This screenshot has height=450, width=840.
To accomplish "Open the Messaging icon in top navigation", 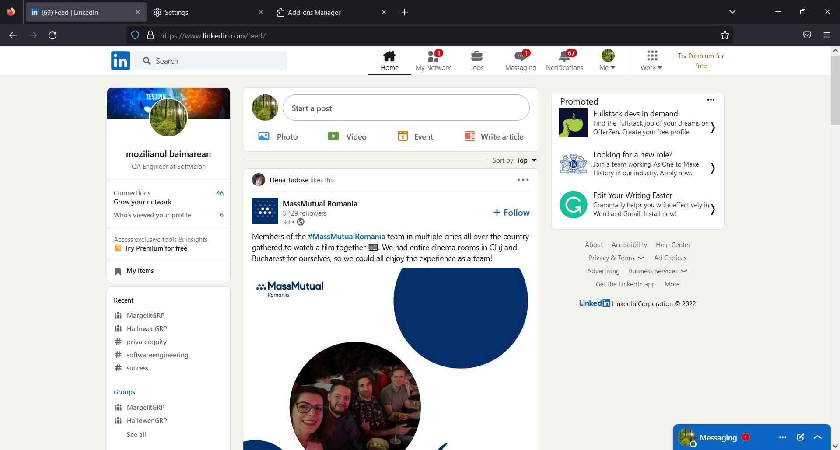I will tap(520, 60).
